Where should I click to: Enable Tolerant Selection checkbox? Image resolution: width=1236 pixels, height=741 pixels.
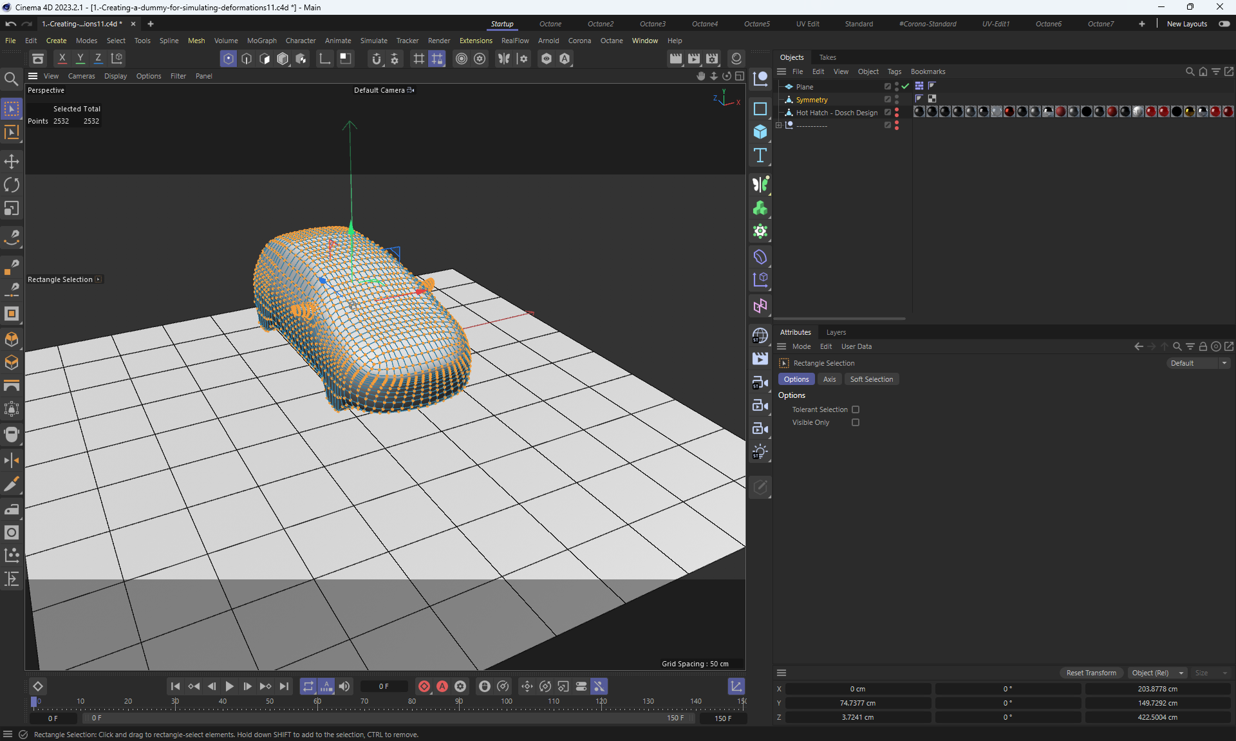point(856,409)
